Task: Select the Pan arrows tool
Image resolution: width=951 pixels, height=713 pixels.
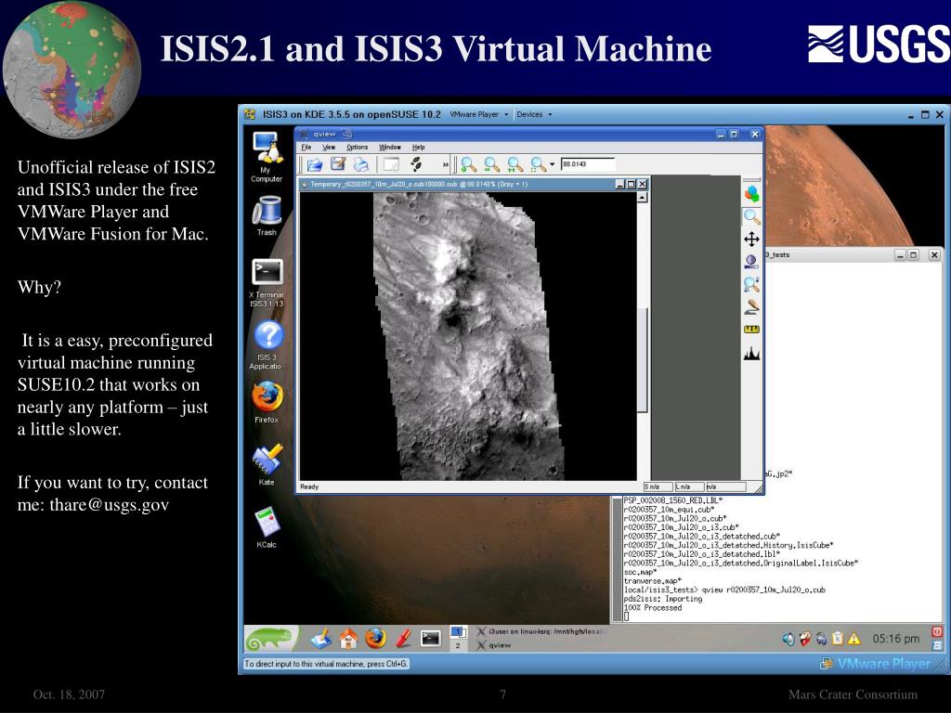Action: tap(751, 239)
